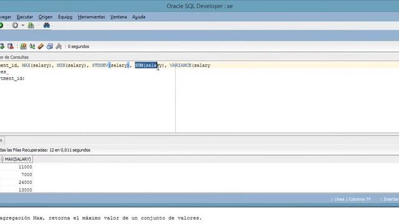Select the result cell 24000
The image size is (399, 224).
pyautogui.click(x=16, y=182)
